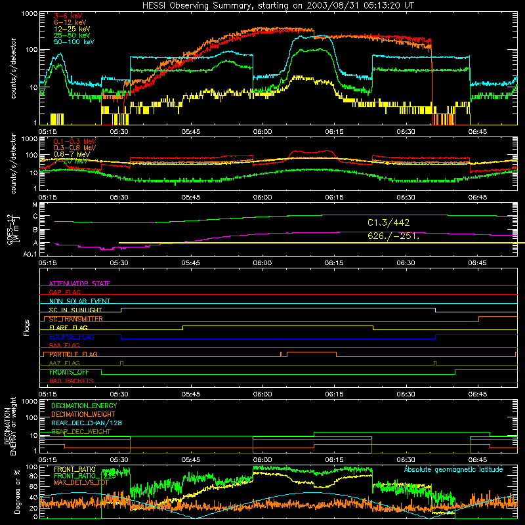Image resolution: width=525 pixels, height=525 pixels.
Task: Click the SAA_FLAG label
Action: [x=64, y=345]
